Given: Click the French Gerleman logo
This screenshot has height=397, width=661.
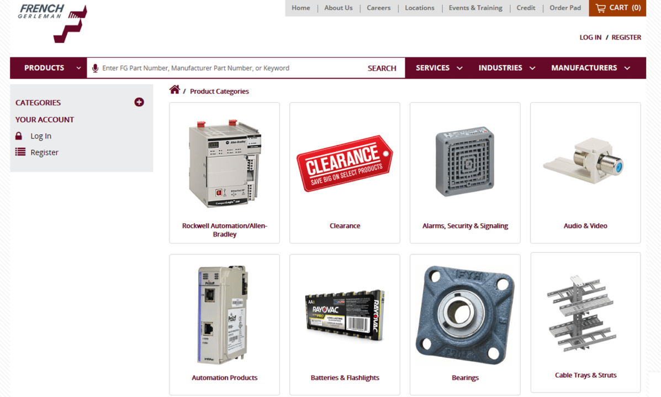Looking at the screenshot, I should point(52,23).
